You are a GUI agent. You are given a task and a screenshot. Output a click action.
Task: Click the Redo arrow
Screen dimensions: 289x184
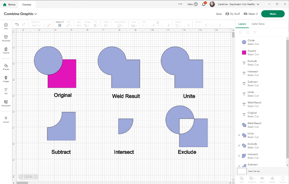(x=24, y=24)
